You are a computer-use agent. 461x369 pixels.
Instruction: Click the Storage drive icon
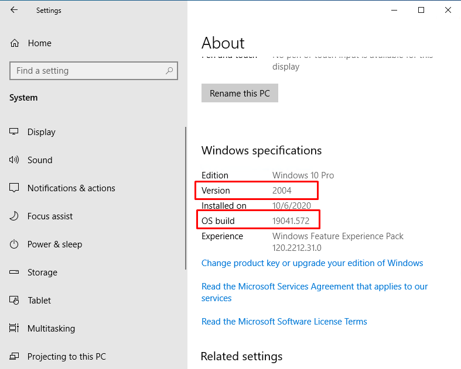[14, 272]
